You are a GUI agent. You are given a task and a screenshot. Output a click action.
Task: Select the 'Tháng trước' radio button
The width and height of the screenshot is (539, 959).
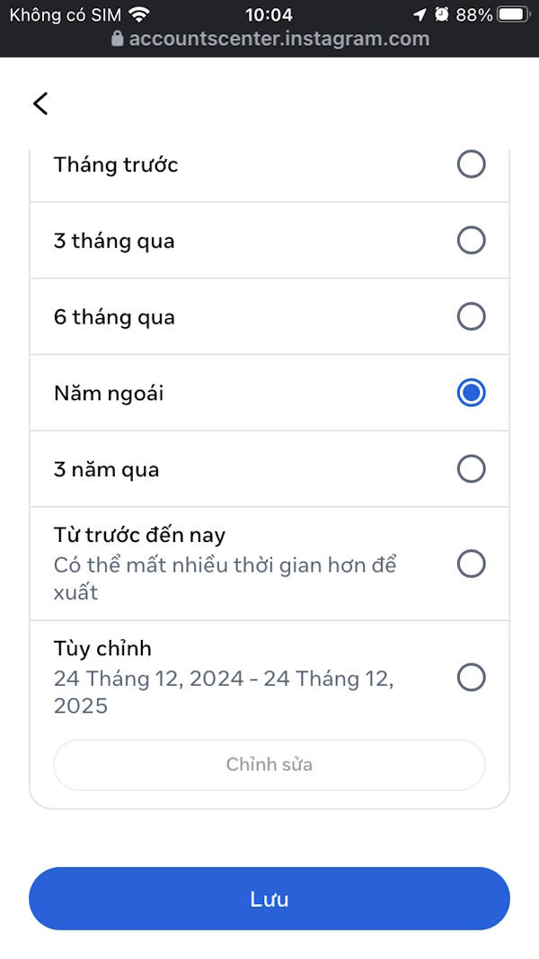[x=471, y=164]
